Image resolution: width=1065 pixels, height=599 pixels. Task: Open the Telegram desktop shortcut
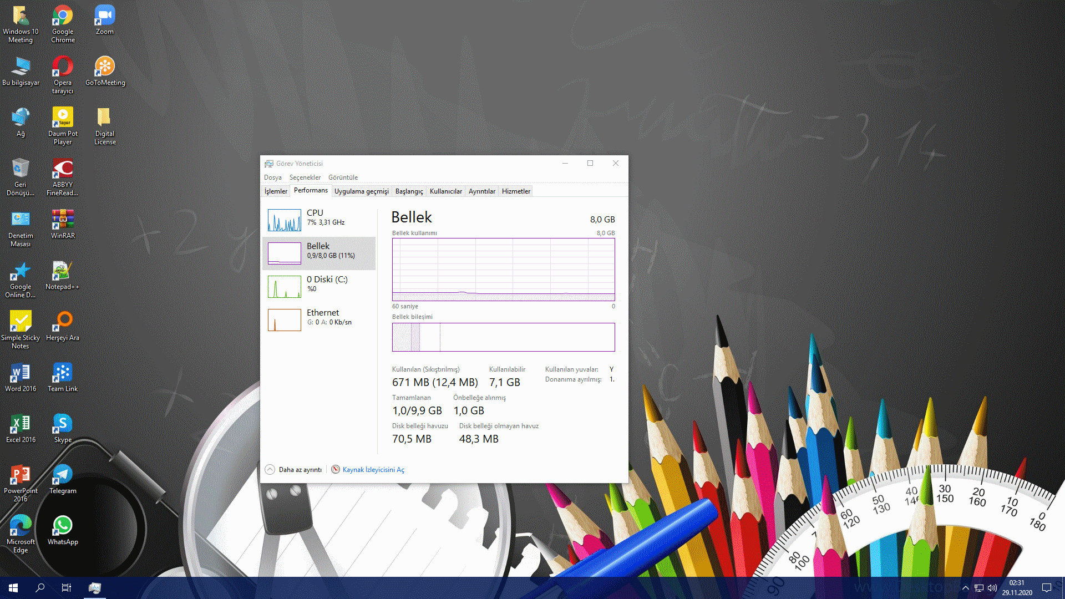click(x=63, y=479)
